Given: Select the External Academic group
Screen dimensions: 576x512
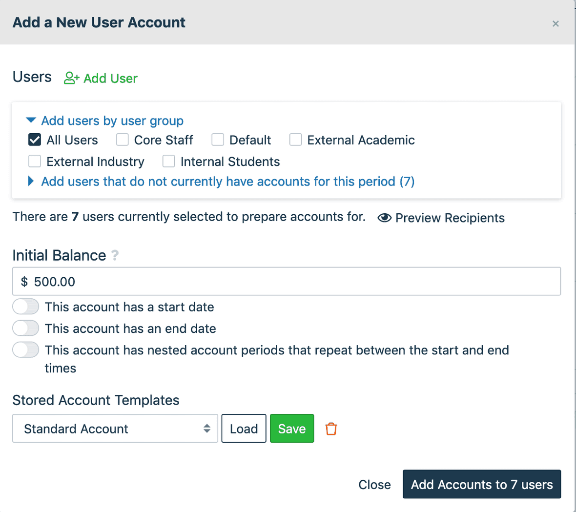Looking at the screenshot, I should click(x=296, y=140).
